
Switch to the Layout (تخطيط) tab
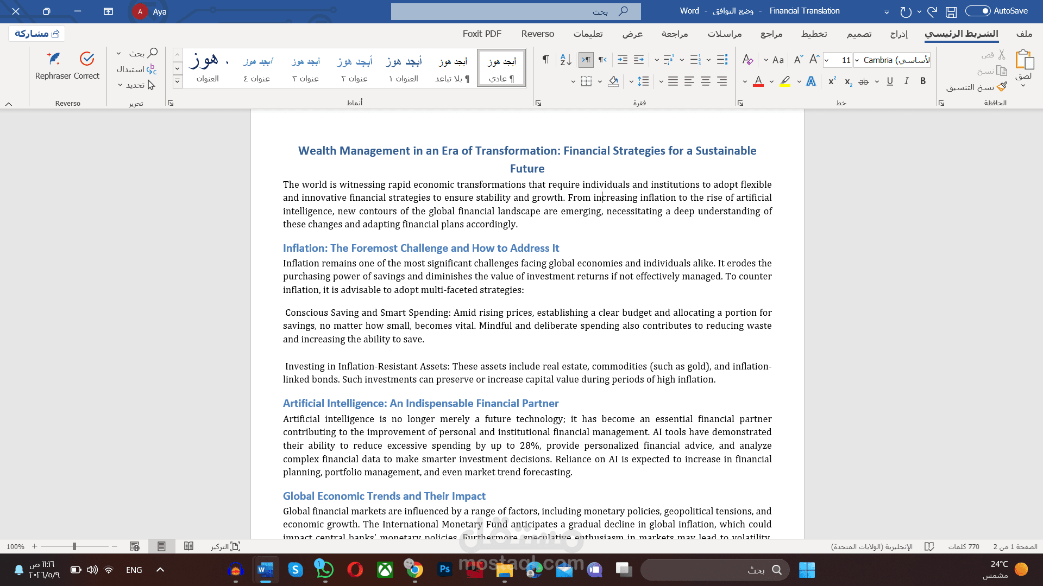[x=814, y=34]
